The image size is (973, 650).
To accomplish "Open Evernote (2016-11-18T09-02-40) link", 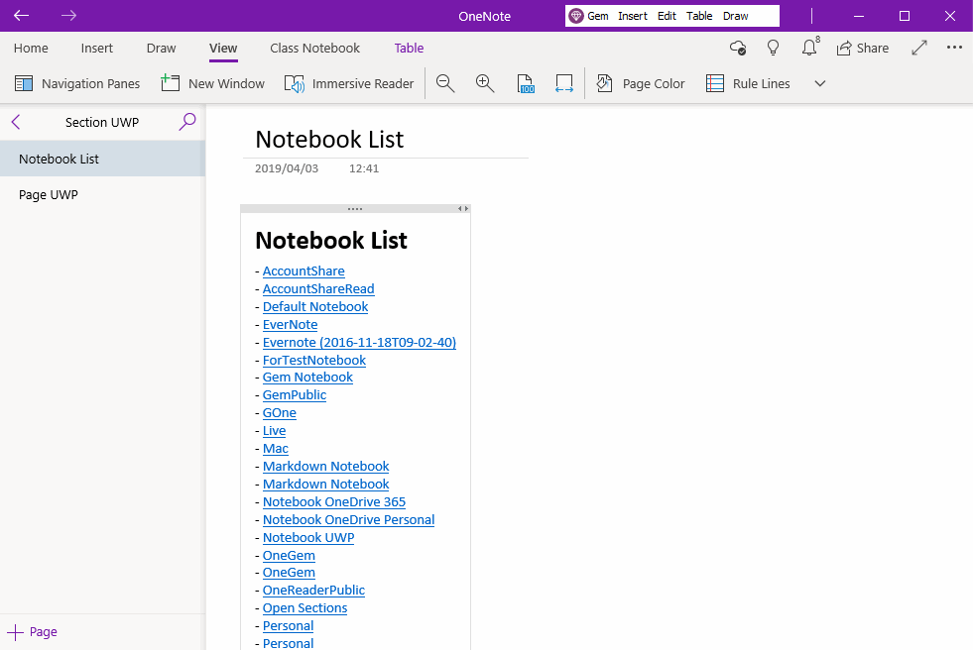I will coord(359,343).
